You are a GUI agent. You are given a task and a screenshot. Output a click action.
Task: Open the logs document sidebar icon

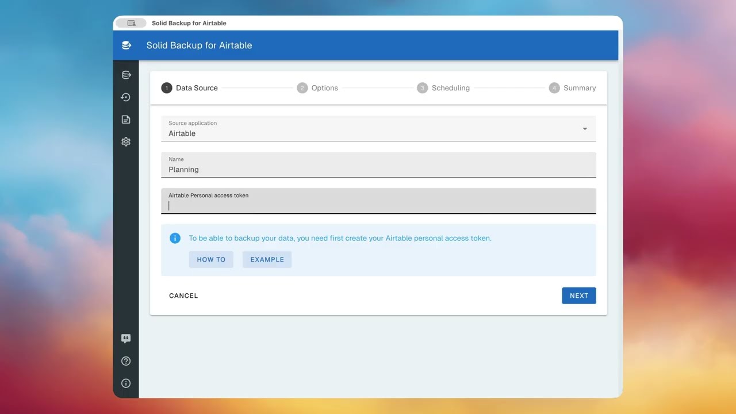[126, 120]
